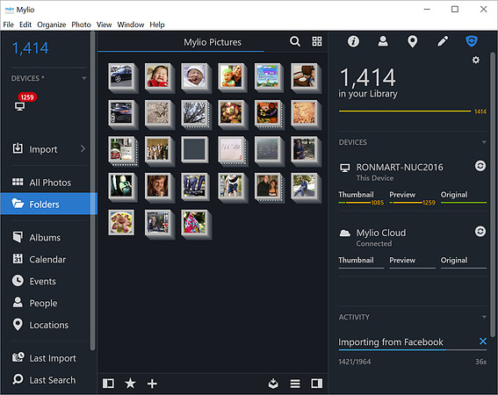
Task: Click sync icon for RONMART-NUC2016
Action: 480,166
